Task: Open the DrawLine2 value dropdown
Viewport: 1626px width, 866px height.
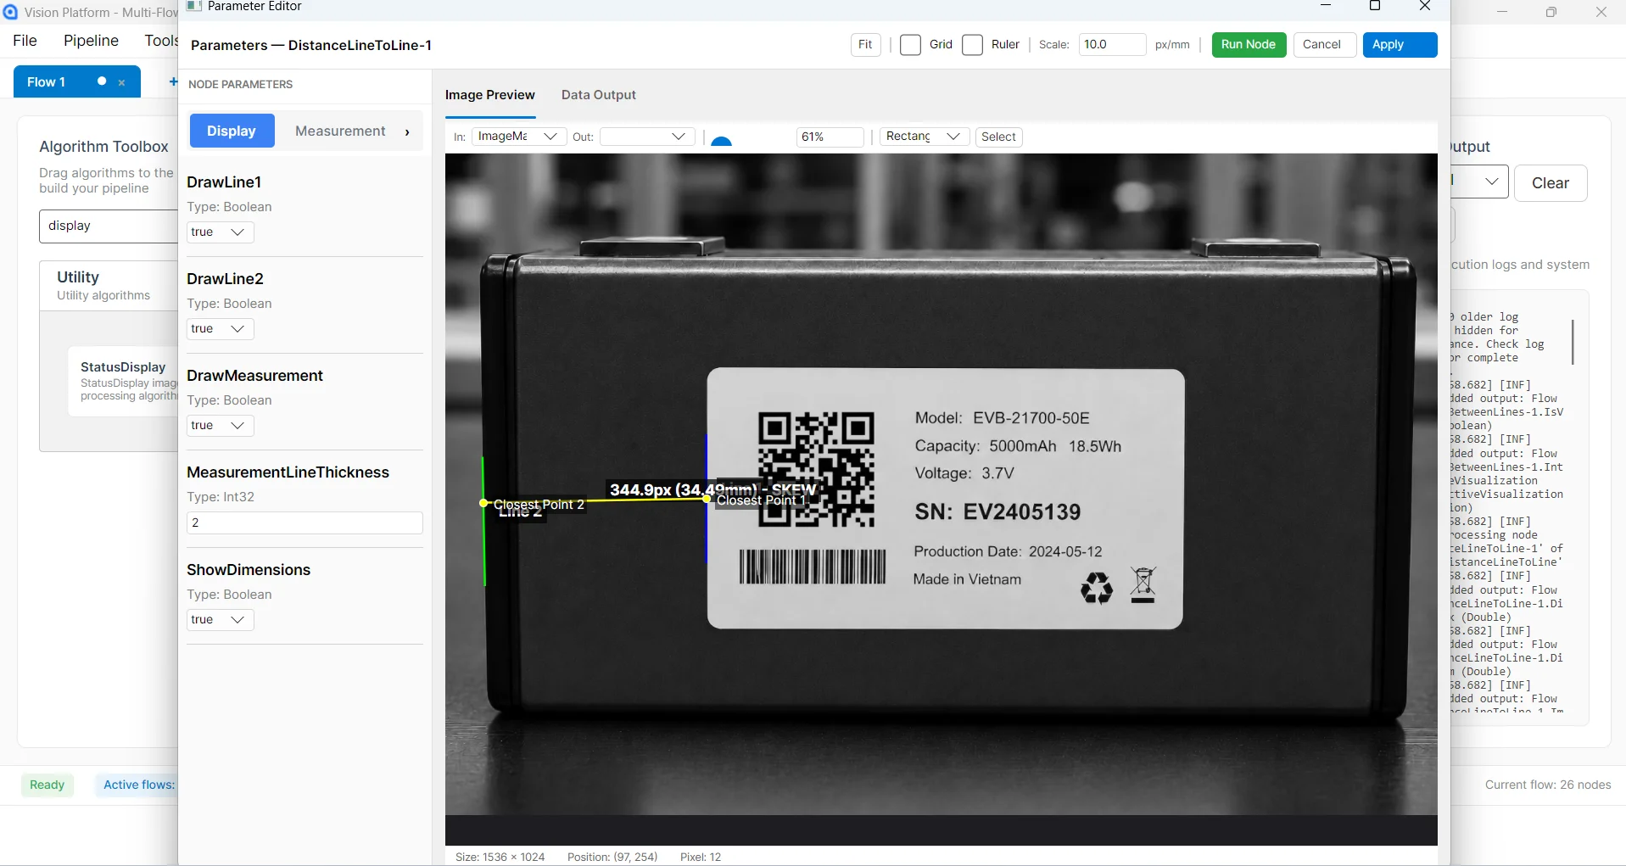Action: coord(220,329)
